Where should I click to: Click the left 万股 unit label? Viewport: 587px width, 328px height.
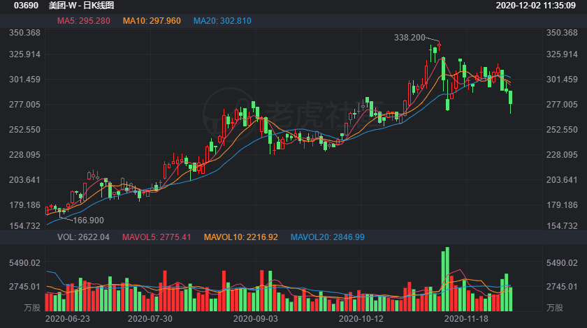coord(32,308)
